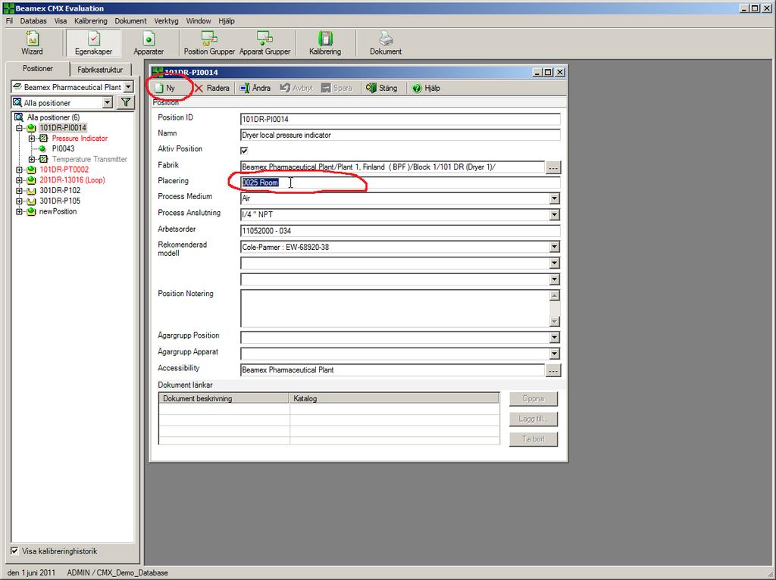Screen dimensions: 776x580
Task: Toggle the Aktiv Position checkbox
Action: point(244,151)
